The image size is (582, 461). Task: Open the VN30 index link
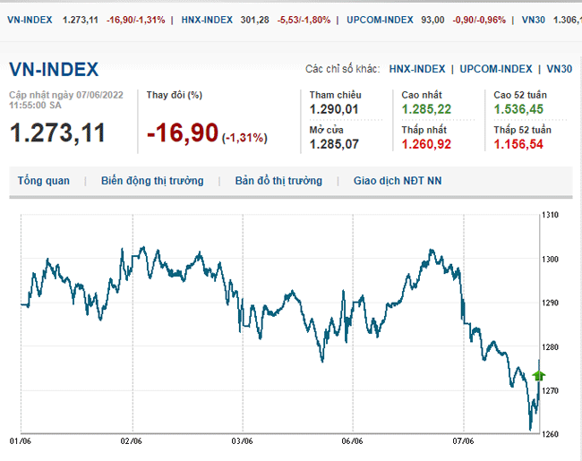tap(560, 69)
